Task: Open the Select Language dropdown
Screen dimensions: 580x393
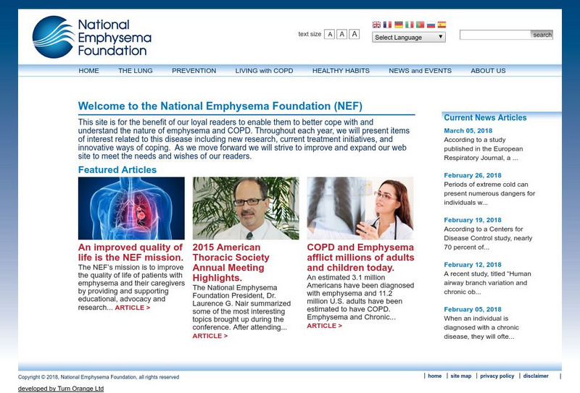Action: pos(409,38)
